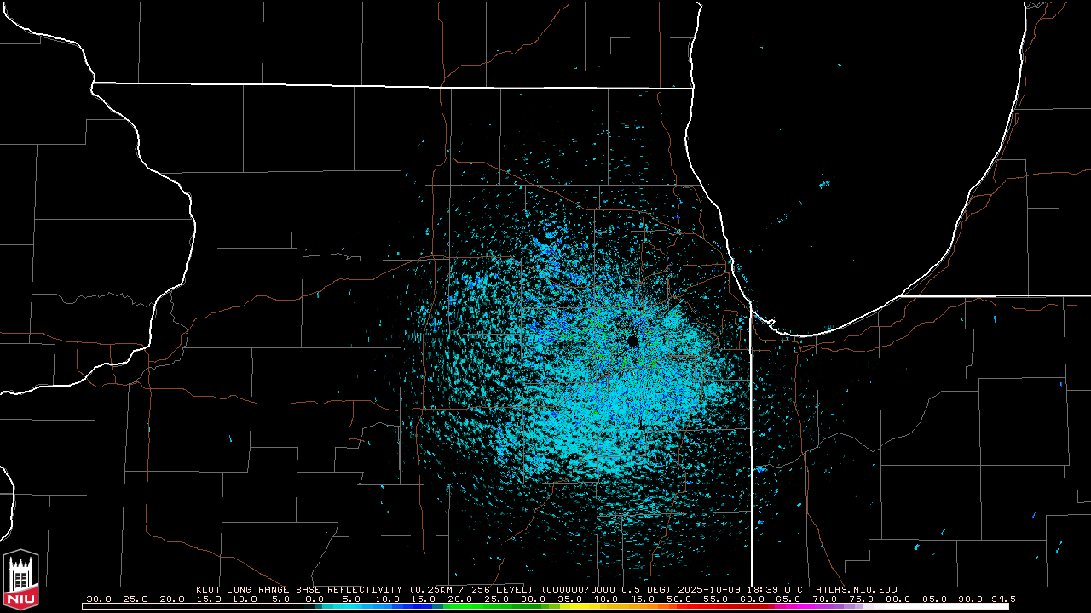This screenshot has width=1091, height=613.
Task: Click the 94.5 maximum scale label
Action: point(1002,599)
